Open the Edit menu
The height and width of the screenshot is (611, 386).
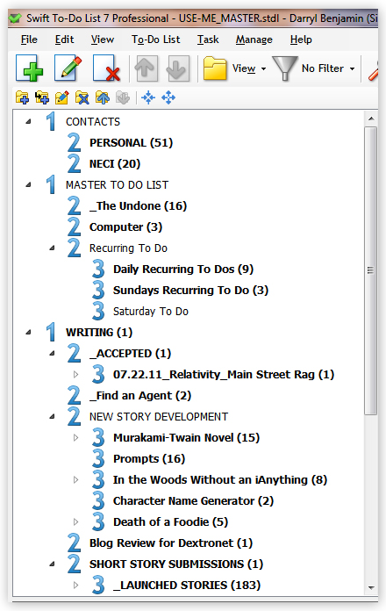click(x=64, y=40)
